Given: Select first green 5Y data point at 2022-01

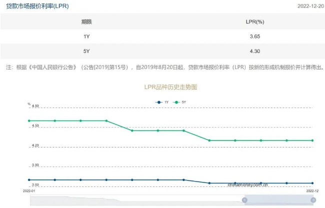Looking at the screenshot, I should tap(29, 120).
